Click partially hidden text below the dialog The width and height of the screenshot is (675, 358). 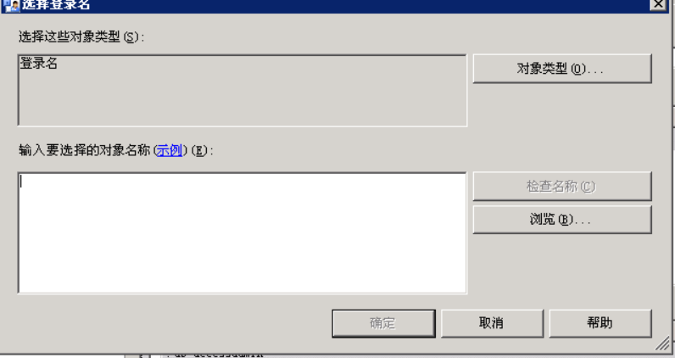tap(214, 355)
